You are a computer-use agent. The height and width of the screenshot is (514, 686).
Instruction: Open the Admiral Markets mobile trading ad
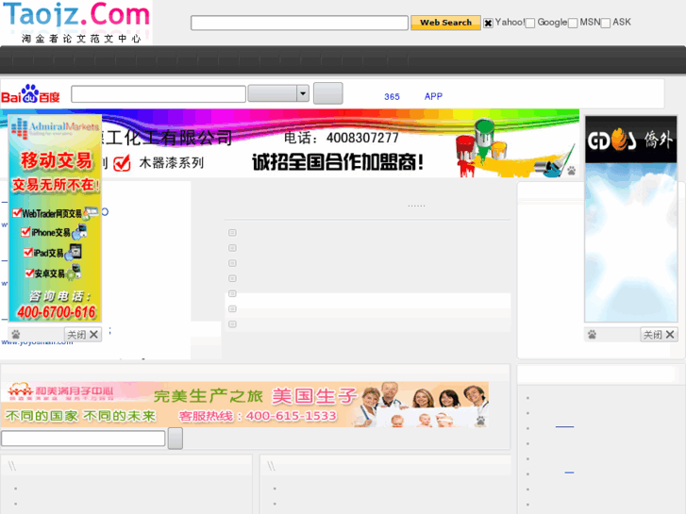point(55,218)
